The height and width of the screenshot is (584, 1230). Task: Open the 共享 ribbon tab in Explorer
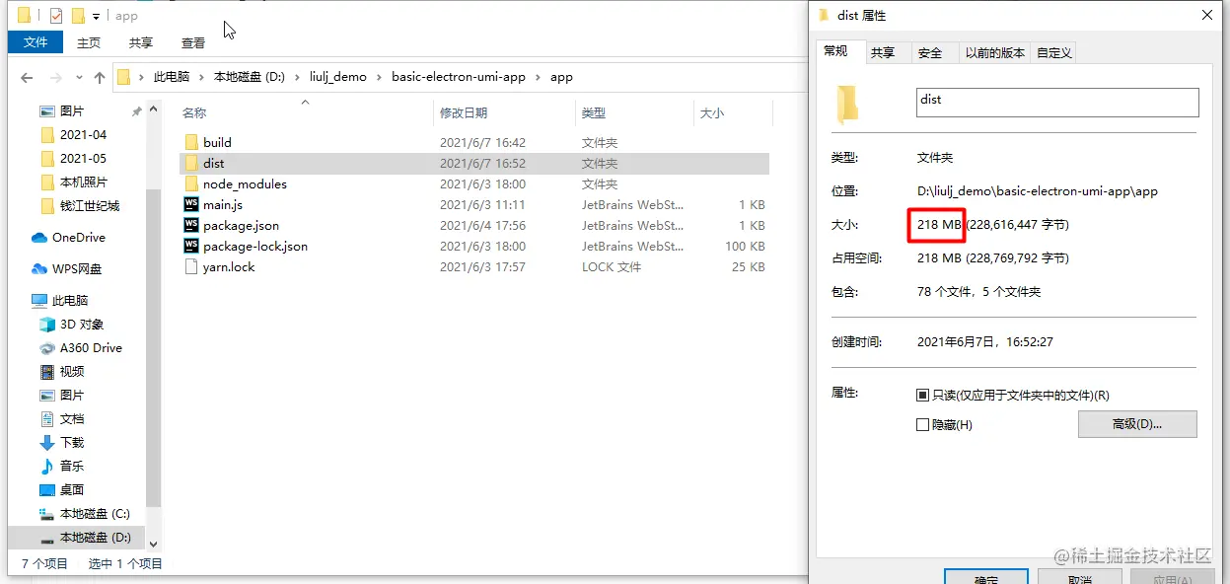pos(141,42)
